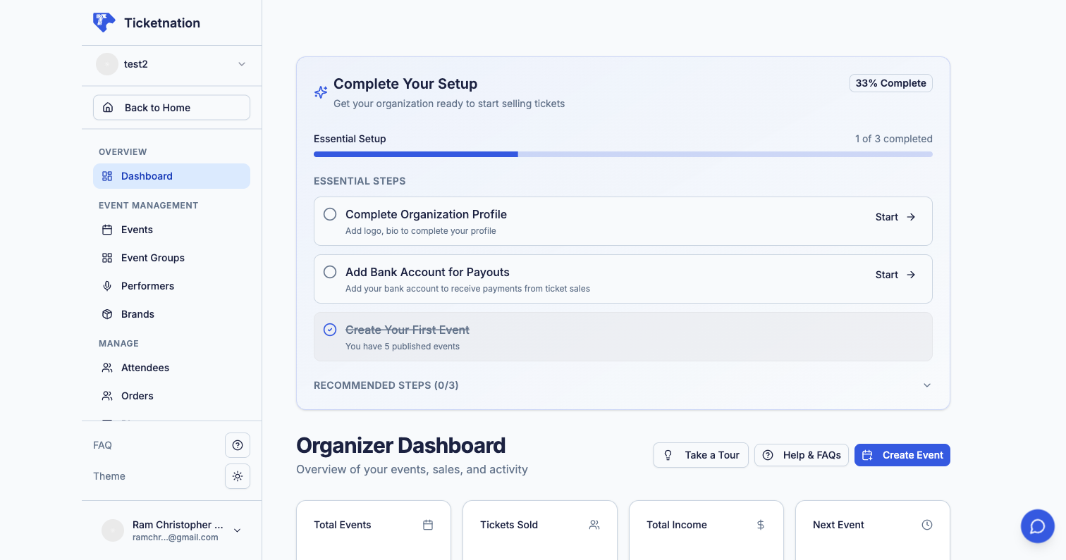Select the Events calendar icon

pyautogui.click(x=107, y=230)
